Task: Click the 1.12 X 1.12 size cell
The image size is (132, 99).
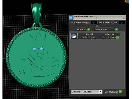Action: coord(89,37)
